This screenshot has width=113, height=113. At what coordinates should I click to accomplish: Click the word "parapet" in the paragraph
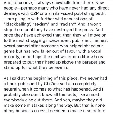(x=89, y=62)
